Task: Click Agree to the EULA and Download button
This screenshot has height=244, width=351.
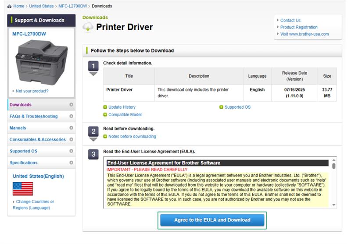Action: tap(212, 220)
